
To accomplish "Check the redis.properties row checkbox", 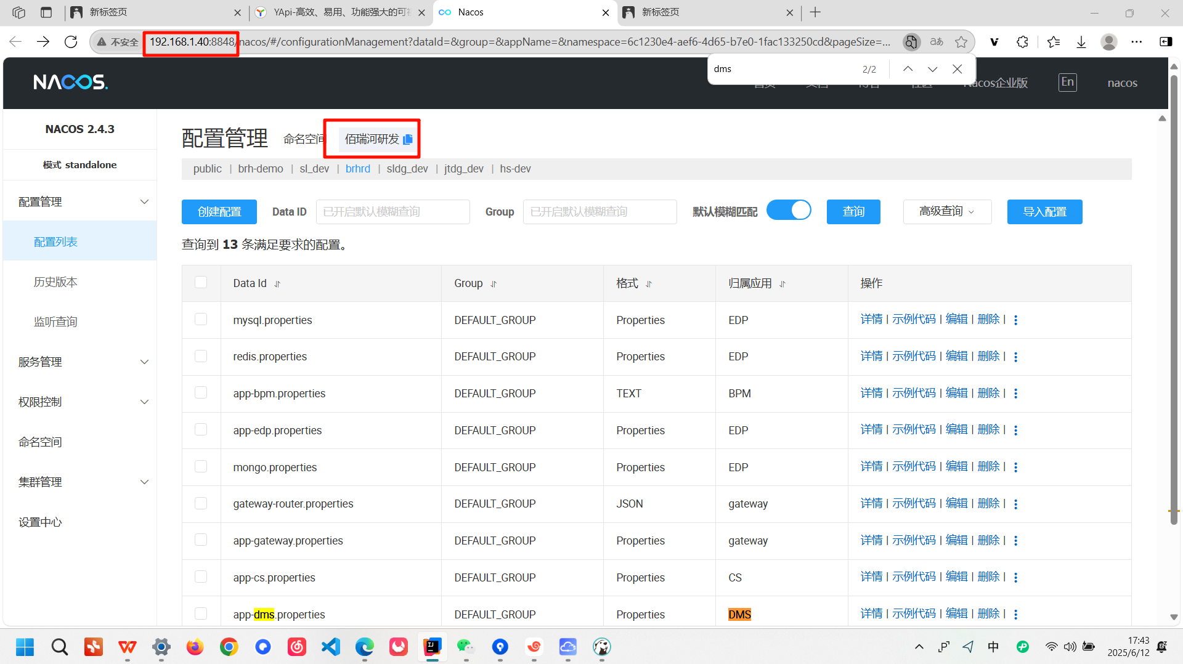I will tap(201, 356).
